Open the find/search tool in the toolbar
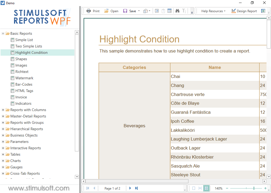This screenshot has width=271, height=193. click(x=178, y=11)
